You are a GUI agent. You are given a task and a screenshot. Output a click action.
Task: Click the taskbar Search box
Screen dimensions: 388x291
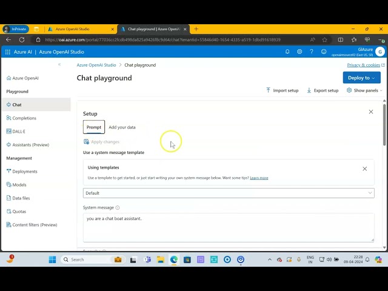93,259
